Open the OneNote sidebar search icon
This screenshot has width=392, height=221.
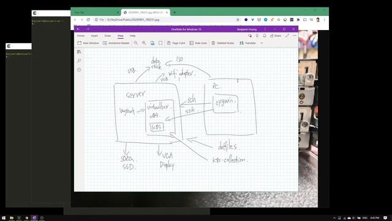tap(79, 61)
